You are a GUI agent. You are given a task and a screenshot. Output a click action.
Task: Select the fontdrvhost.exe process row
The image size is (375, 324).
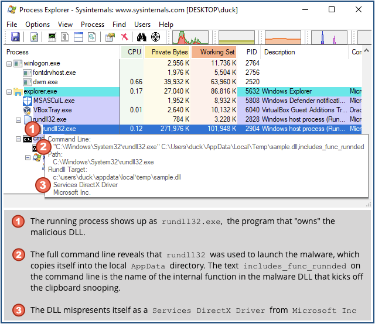182,73
